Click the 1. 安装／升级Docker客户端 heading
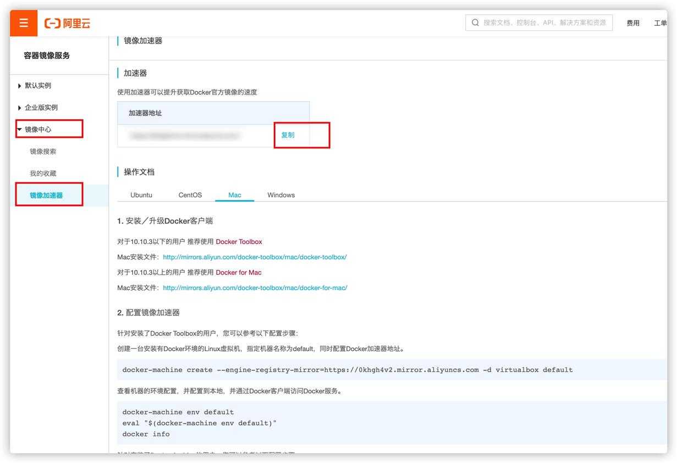 tap(165, 221)
